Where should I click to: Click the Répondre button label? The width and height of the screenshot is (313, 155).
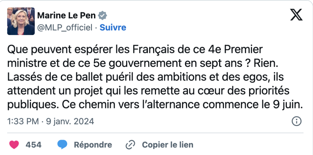pyautogui.click(x=93, y=145)
